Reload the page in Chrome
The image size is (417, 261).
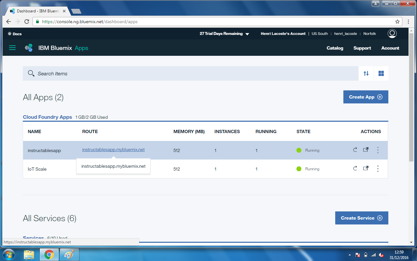tap(27, 22)
